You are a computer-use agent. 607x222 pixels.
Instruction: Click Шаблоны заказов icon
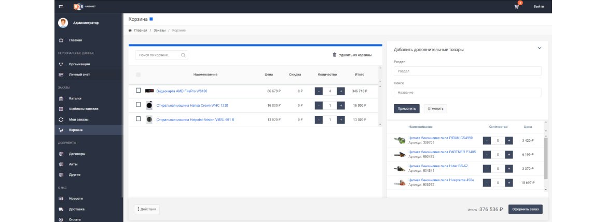(x=61, y=109)
